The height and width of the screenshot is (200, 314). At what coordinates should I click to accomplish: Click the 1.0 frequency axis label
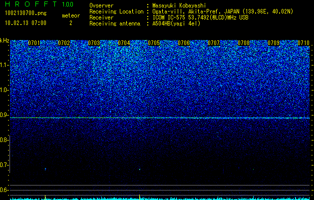[4, 90]
